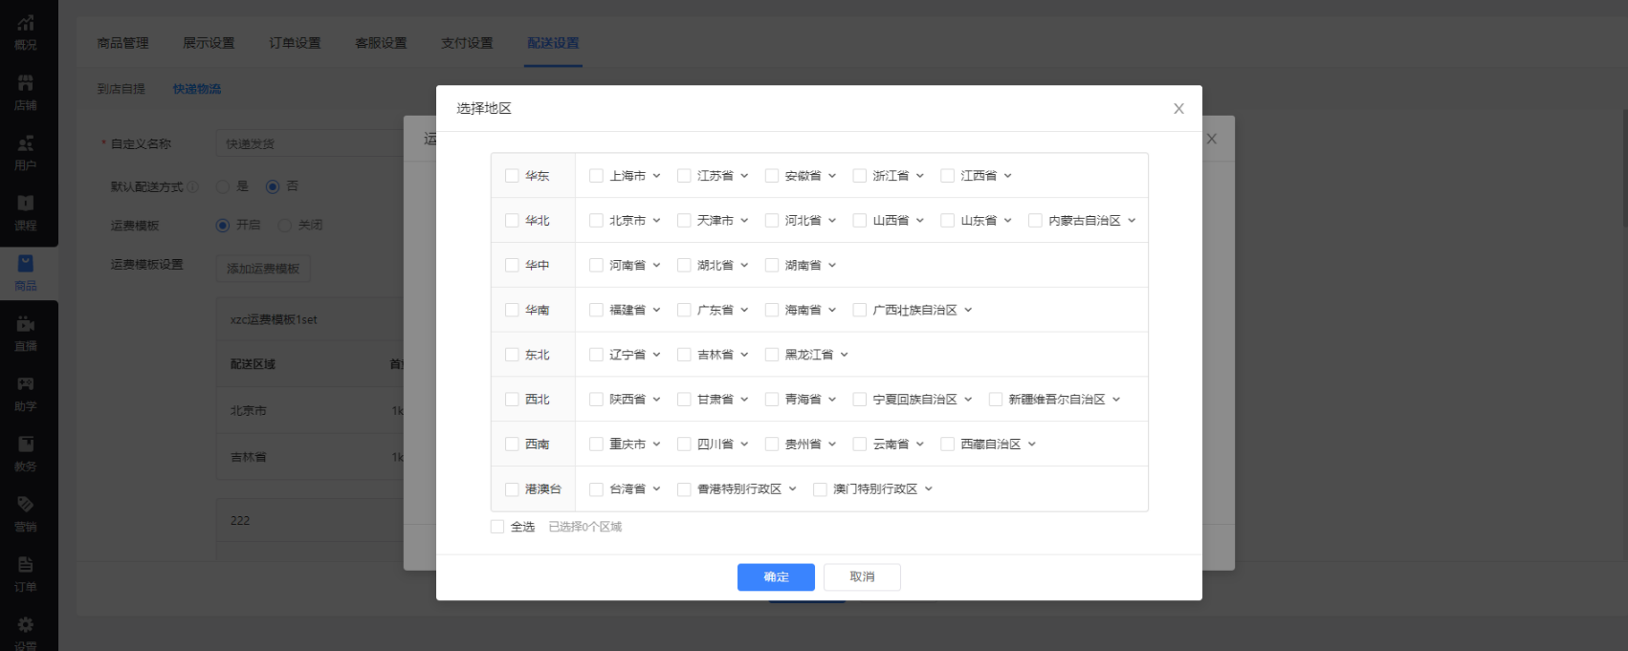Check the 华东 region checkbox
1628x651 pixels.
tap(512, 176)
